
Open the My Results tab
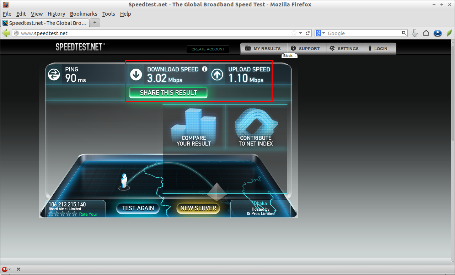tap(263, 48)
